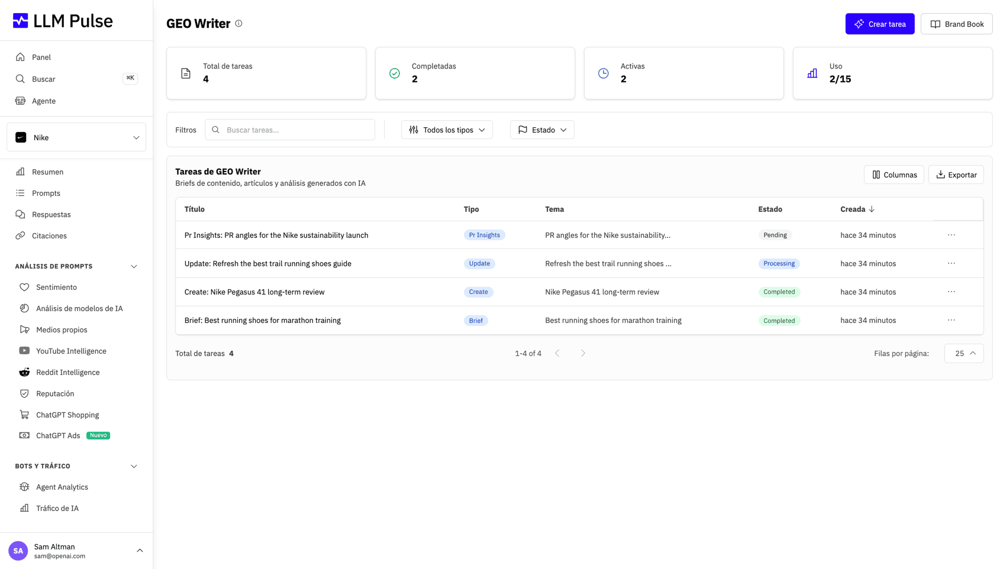Collapse the Bots y Tráfico section
Viewport: 1006px width, 569px height.
pos(134,466)
